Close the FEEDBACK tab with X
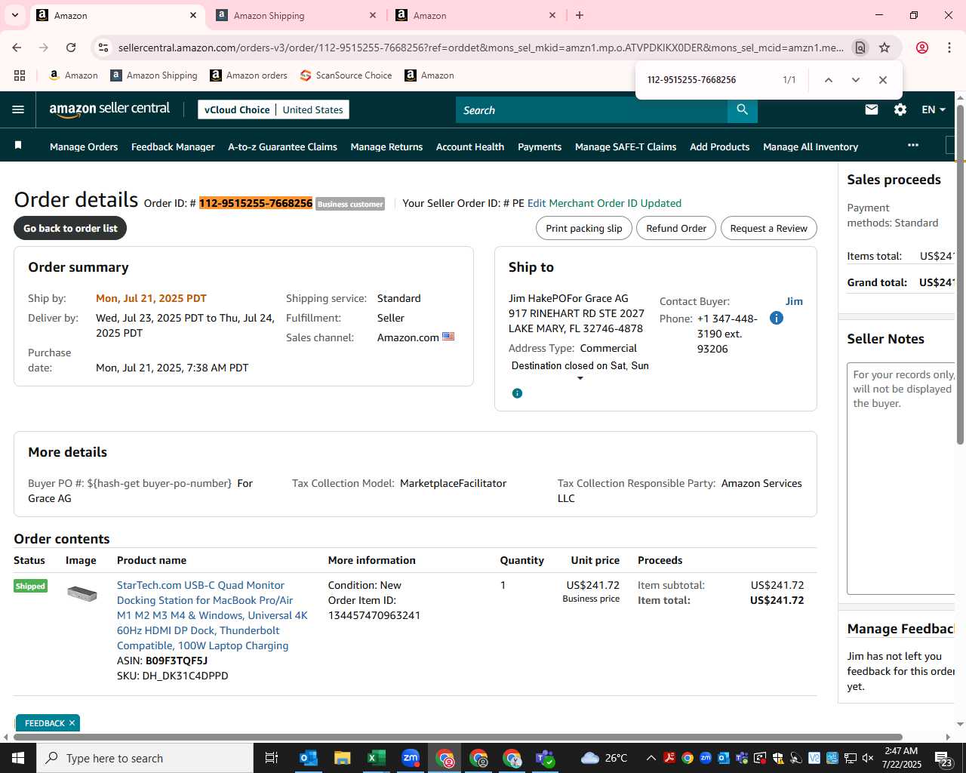Screen dimensions: 966x773 72,723
